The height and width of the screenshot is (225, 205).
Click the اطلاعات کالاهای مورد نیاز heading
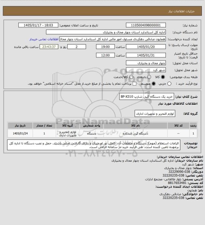point(178,104)
